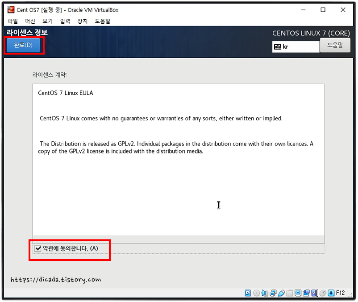Viewport: 358px width, 302px height.
Task: Click the hard disk activity icon in status bar
Action: coord(248,293)
